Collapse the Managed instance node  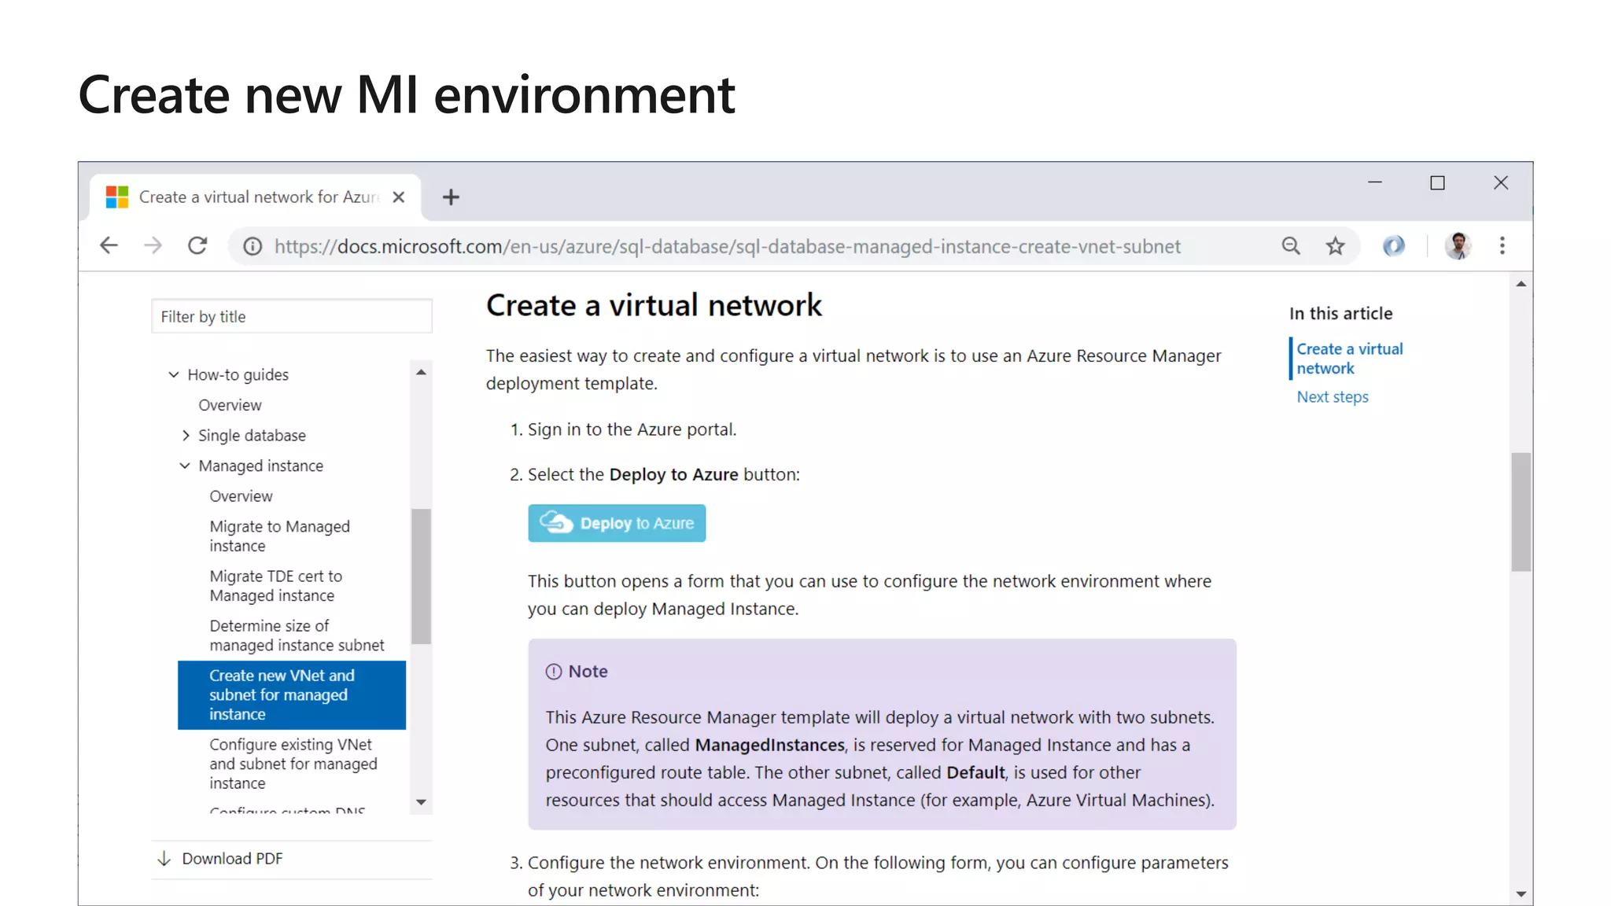coord(185,466)
